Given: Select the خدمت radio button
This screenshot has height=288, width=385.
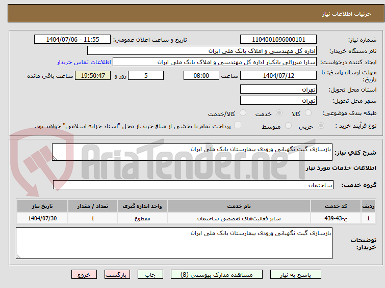Looking at the screenshot, I should (x=279, y=113).
